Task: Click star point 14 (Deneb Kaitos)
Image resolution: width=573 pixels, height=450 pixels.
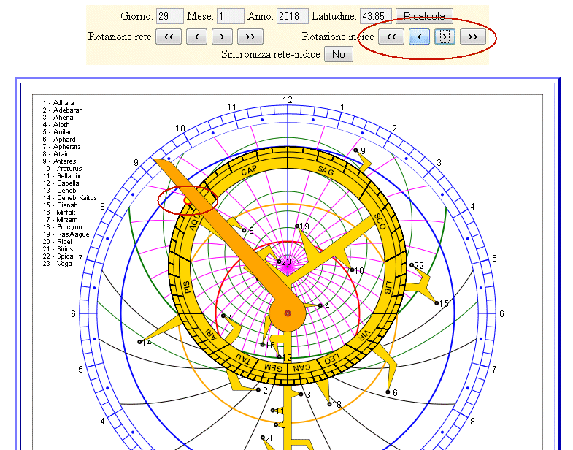Action: [139, 342]
